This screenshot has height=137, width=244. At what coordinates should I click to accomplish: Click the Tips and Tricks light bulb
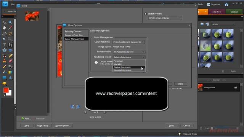tap(180, 134)
